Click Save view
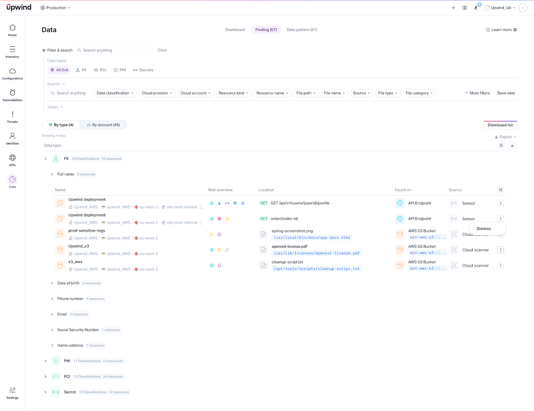The image size is (534, 411). point(506,93)
